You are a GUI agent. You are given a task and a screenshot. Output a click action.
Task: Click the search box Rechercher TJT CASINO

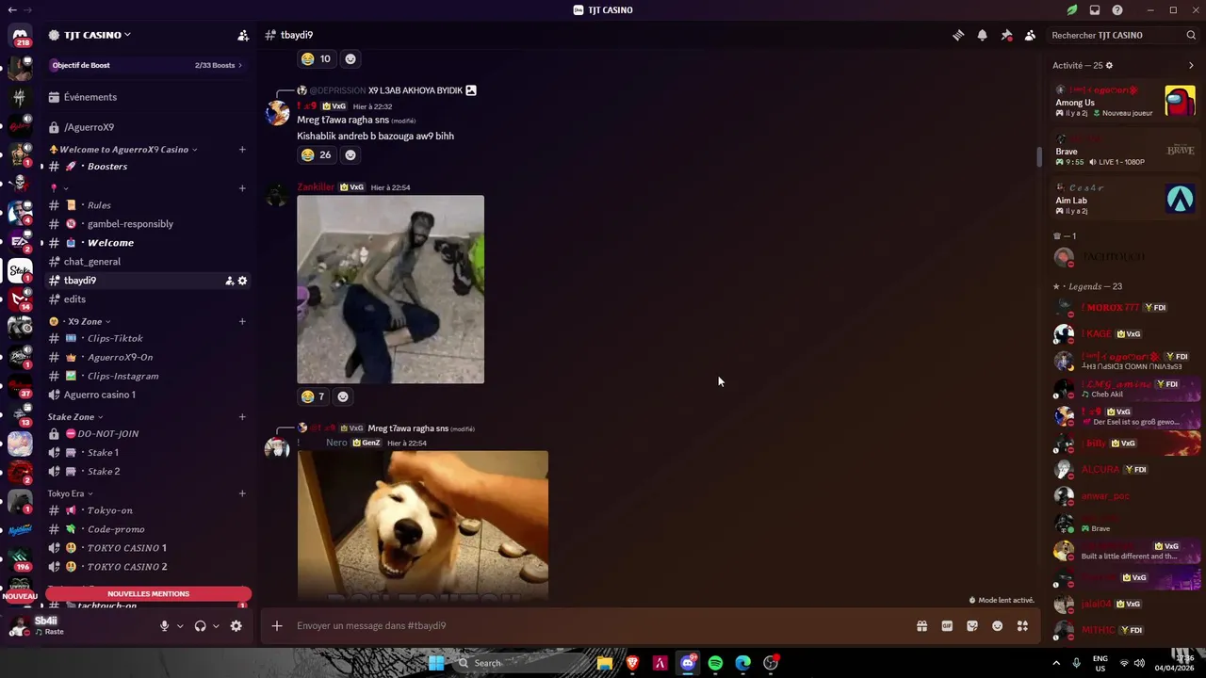(x=1123, y=35)
